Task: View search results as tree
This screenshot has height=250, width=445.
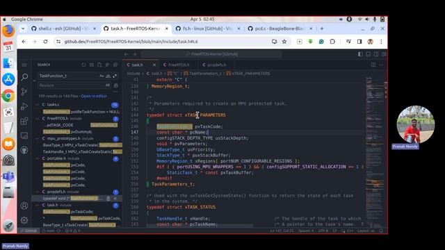Action: (x=107, y=65)
